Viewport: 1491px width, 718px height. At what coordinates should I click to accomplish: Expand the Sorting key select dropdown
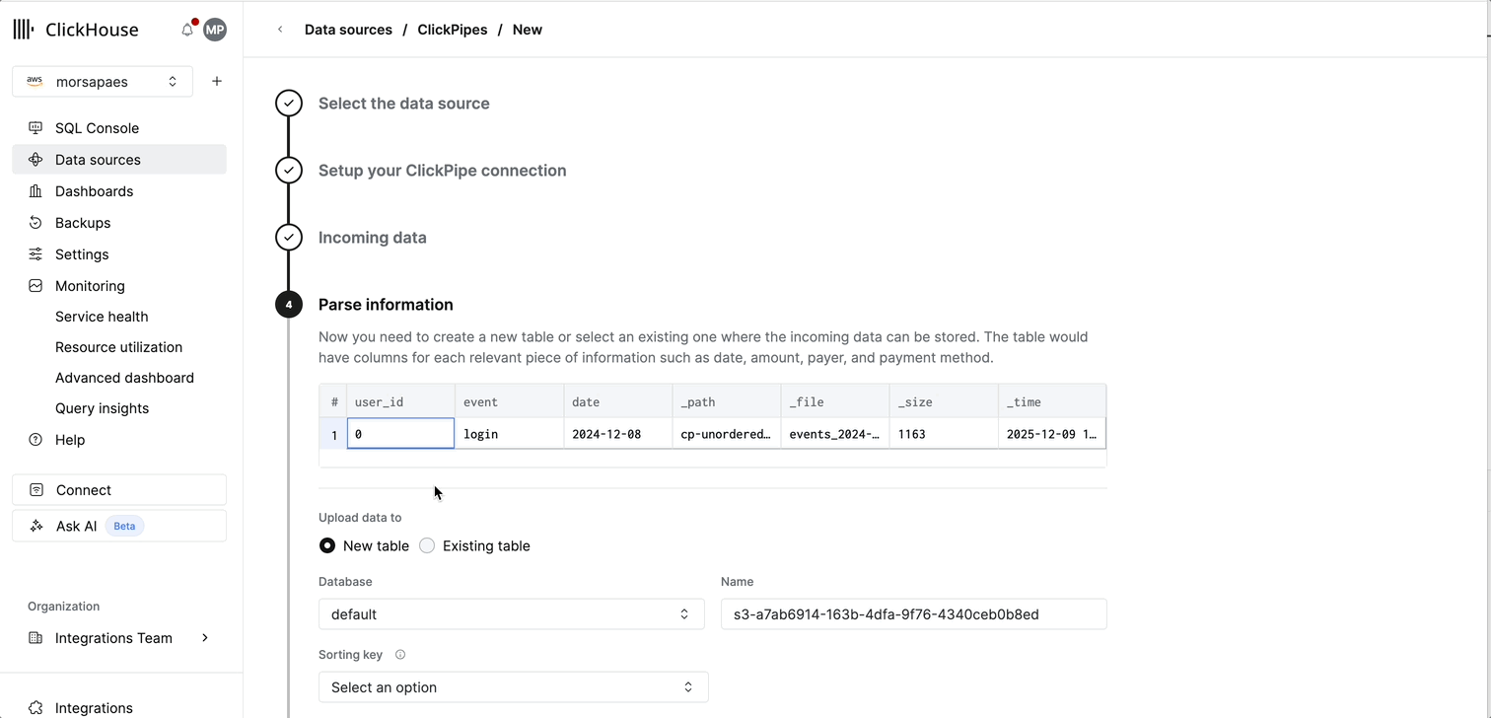click(513, 687)
